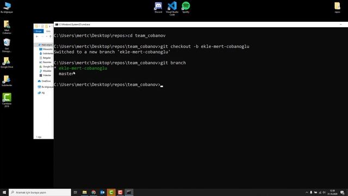The width and height of the screenshot is (348, 196).
Task: Click the microphone tray icon
Action: click(311, 192)
